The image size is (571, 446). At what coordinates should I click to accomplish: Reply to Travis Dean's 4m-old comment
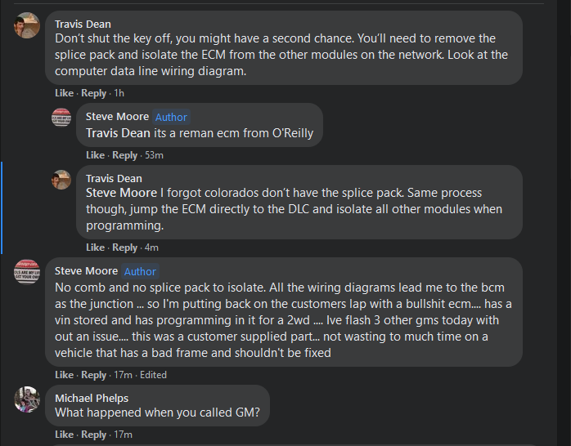(125, 248)
